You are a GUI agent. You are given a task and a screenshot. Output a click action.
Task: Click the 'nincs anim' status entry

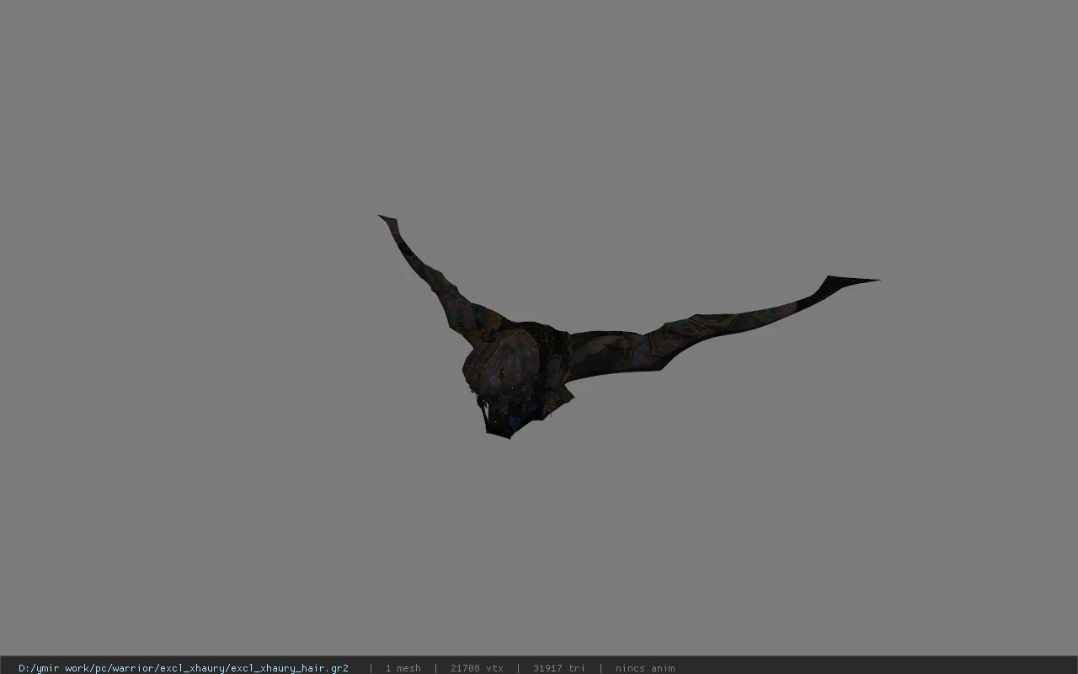(644, 668)
